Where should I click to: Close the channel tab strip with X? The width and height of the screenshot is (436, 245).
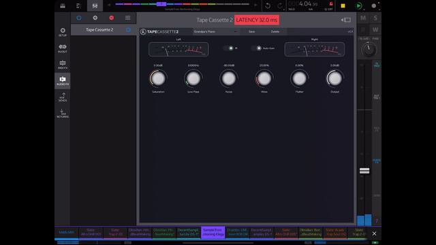374,233
